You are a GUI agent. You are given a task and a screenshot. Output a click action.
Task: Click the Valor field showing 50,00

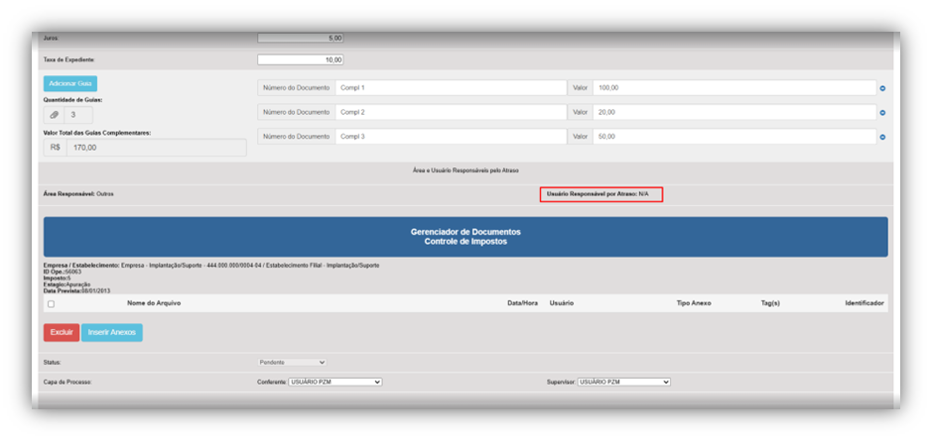tap(734, 136)
